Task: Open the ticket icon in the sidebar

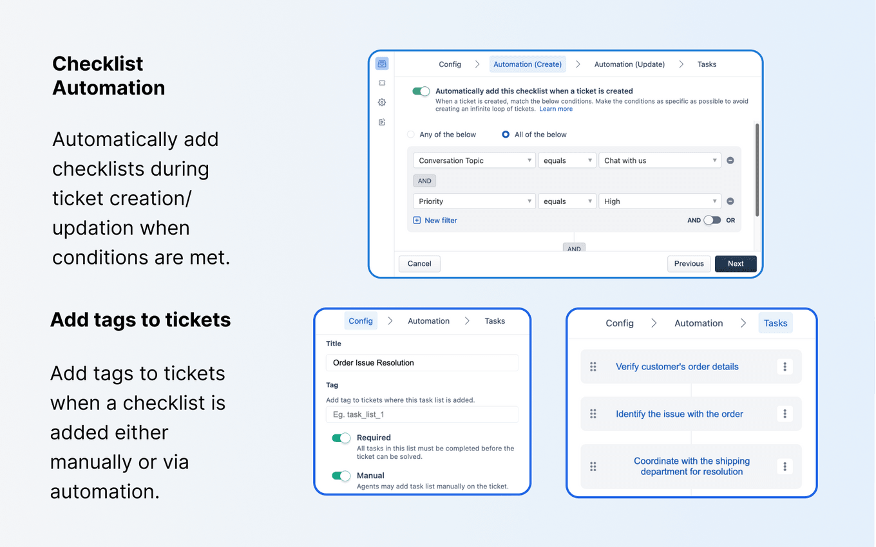Action: pos(382,82)
